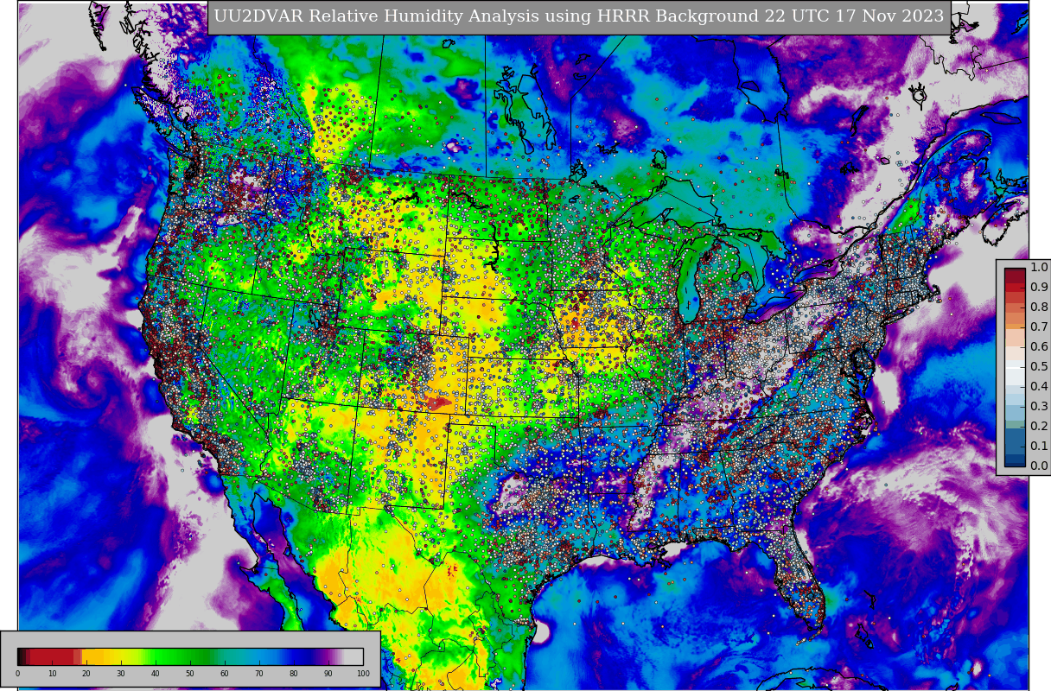The height and width of the screenshot is (691, 1051).
Task: Click the 0.7 label on vertical colorbar
Action: point(1039,327)
